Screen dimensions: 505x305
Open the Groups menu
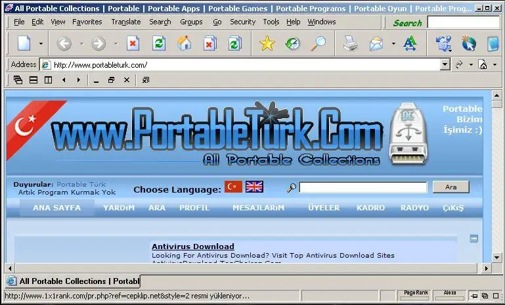191,22
